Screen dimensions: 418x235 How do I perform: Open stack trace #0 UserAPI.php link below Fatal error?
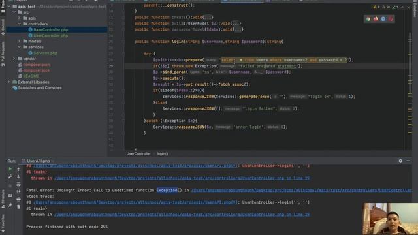pyautogui.click(x=135, y=202)
